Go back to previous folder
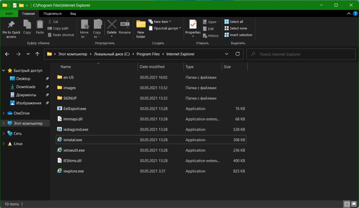This screenshot has width=359, height=208. click(7, 54)
